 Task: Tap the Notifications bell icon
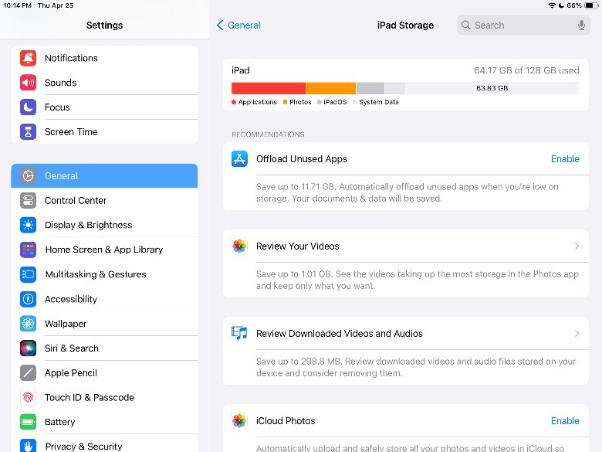tap(29, 58)
